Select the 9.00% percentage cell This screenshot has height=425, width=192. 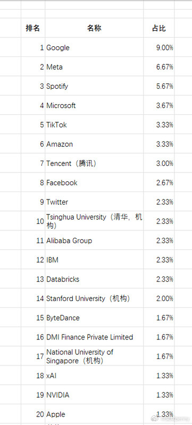[158, 47]
